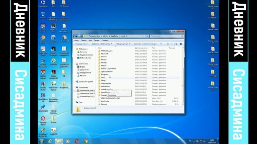Open the Справка menu
The image size is (257, 144).
tap(105, 40)
